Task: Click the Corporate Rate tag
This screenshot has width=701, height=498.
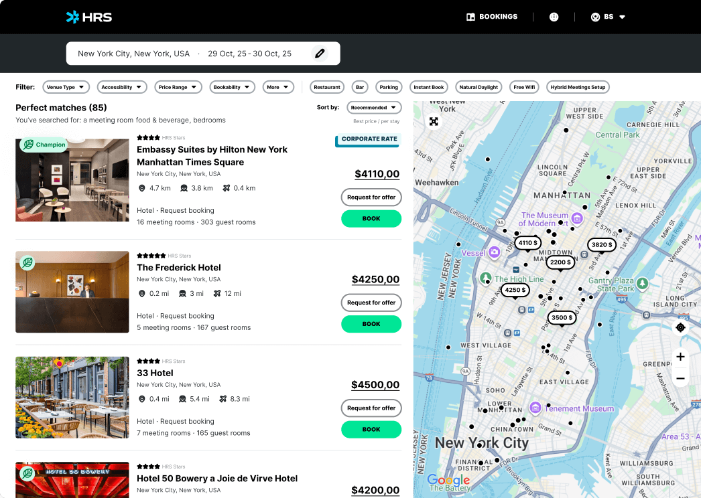Action: pyautogui.click(x=369, y=139)
